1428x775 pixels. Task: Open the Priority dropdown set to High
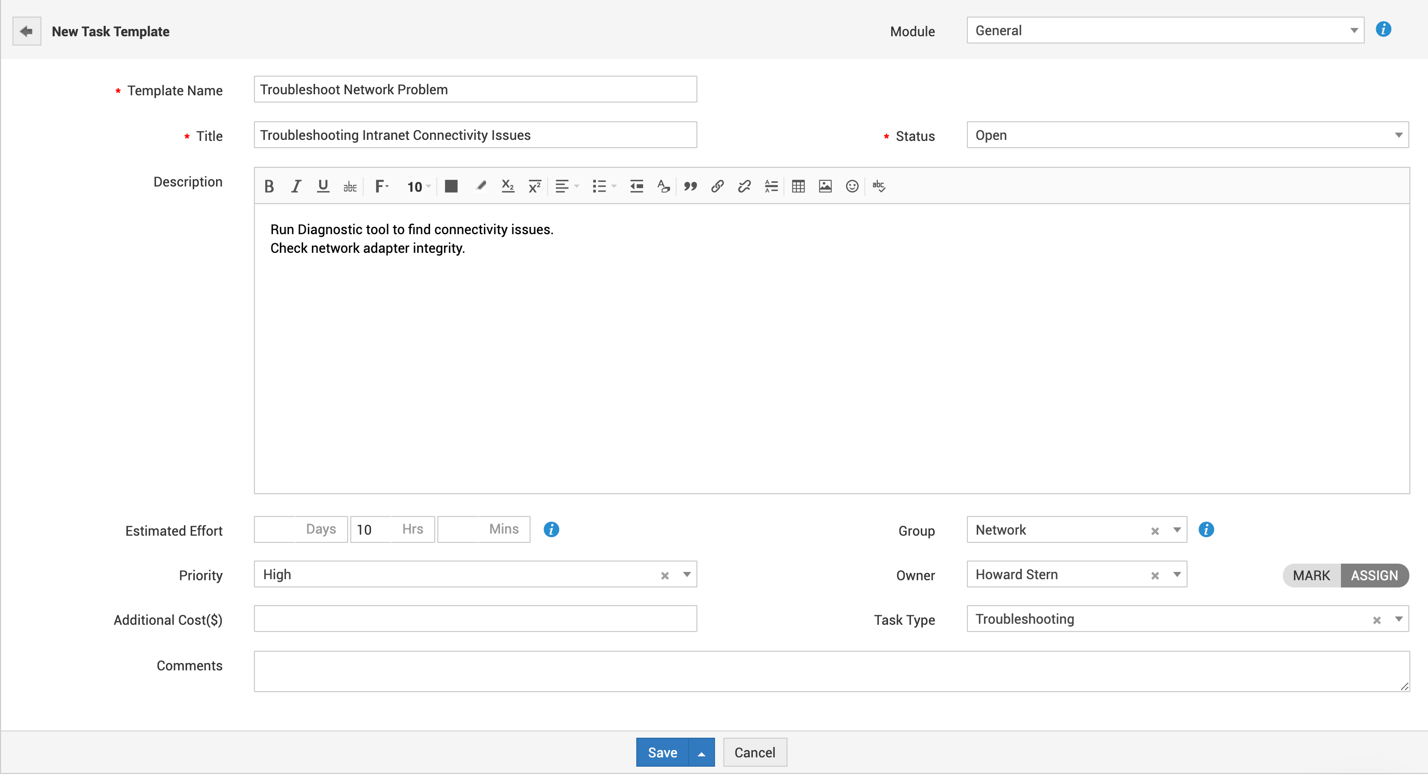[687, 575]
